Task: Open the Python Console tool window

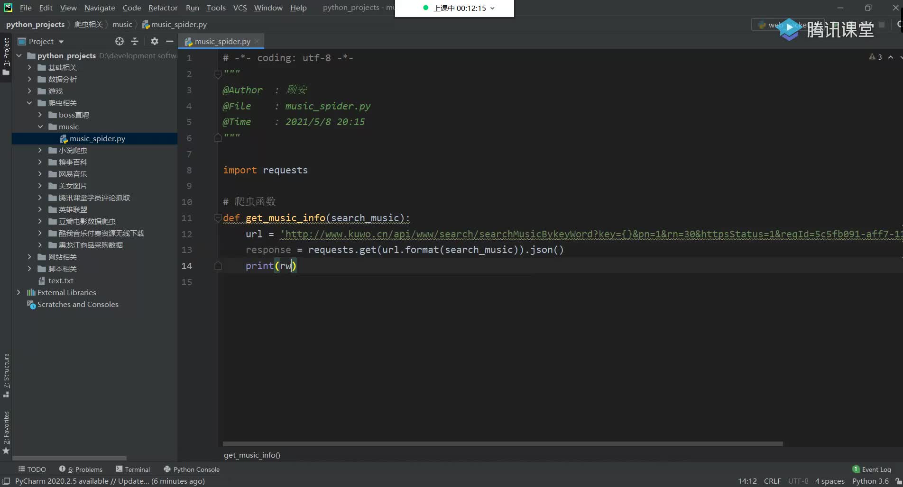Action: click(192, 469)
